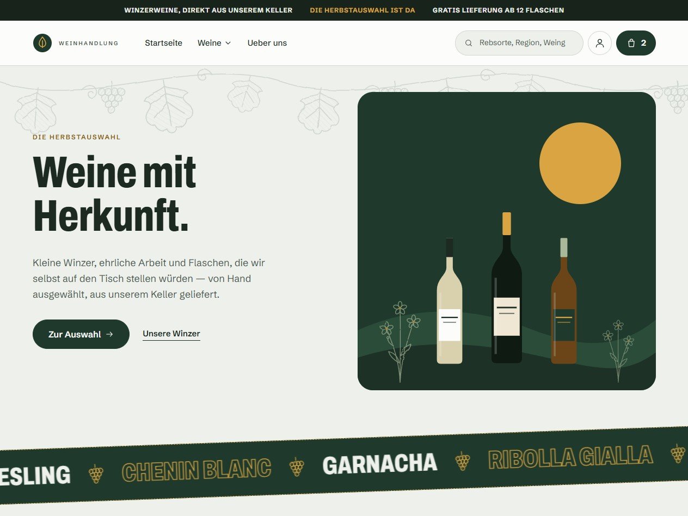Click the Weinhandlung leaf logo icon
Viewport: 688px width, 516px height.
42,43
